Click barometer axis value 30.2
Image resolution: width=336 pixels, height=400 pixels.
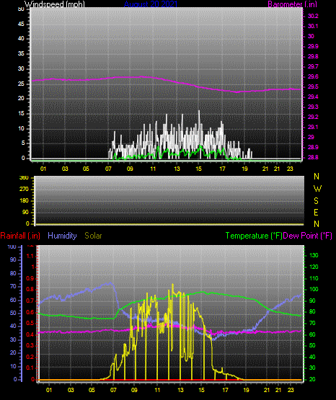click(313, 16)
